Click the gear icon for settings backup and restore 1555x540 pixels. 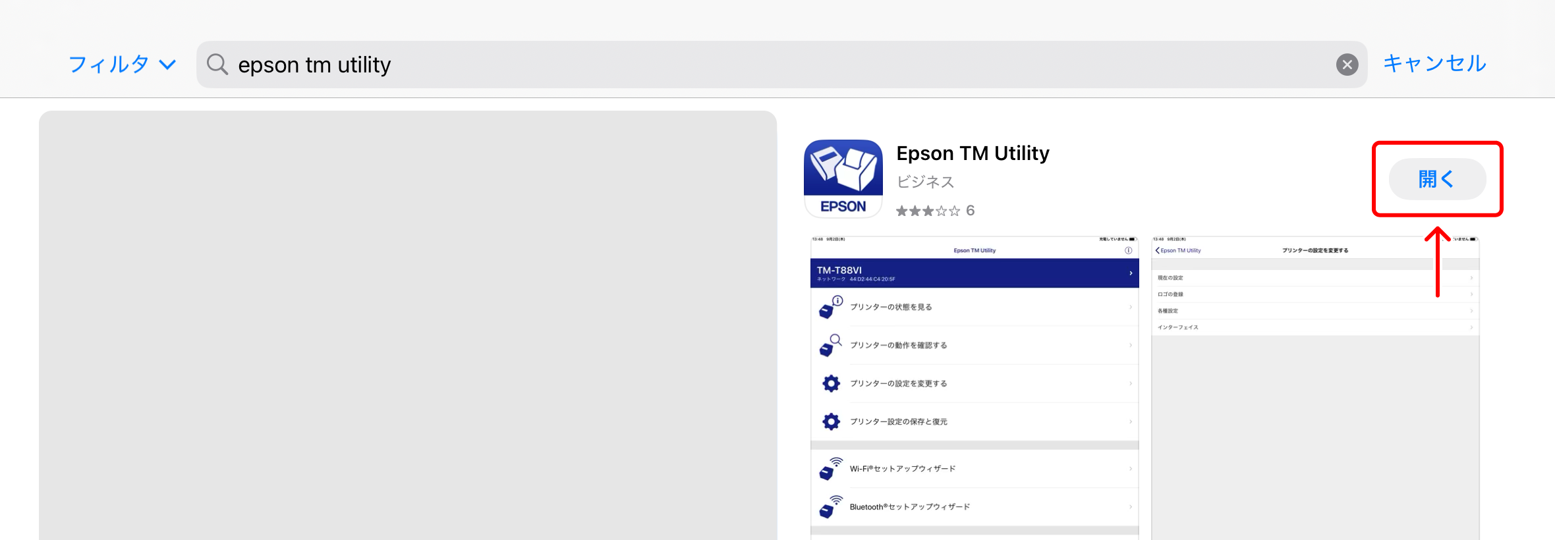(x=831, y=421)
